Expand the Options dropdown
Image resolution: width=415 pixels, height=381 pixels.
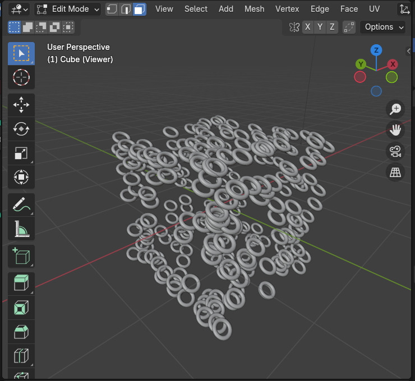coord(383,27)
